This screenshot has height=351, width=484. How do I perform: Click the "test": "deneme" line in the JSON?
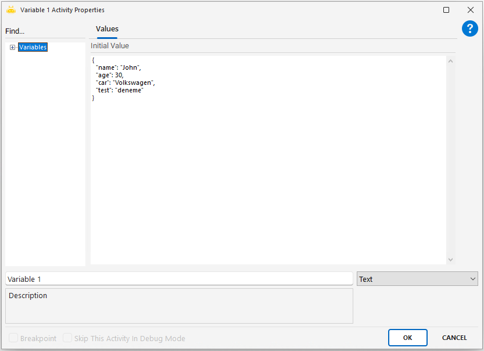[x=120, y=90]
